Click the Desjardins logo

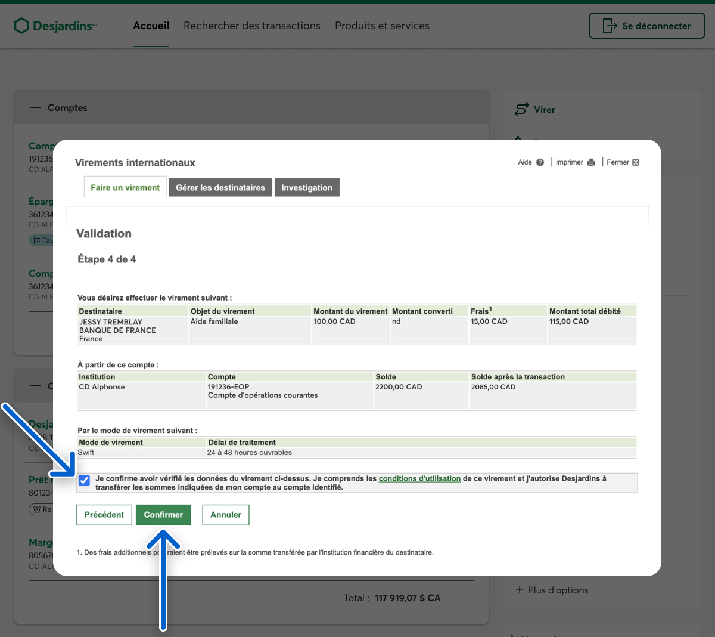(x=55, y=26)
